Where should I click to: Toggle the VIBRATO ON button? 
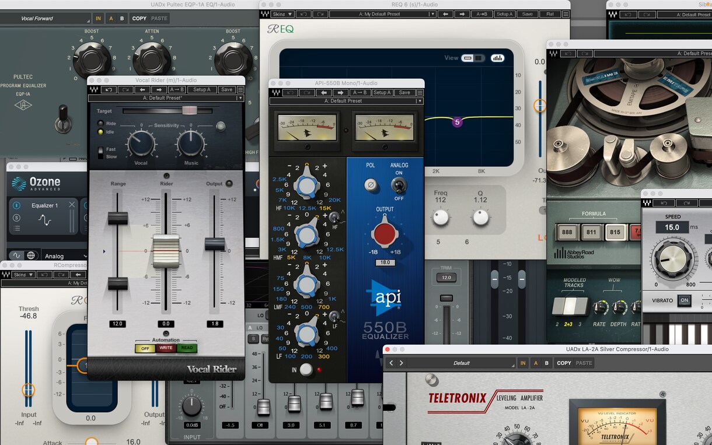pos(684,300)
